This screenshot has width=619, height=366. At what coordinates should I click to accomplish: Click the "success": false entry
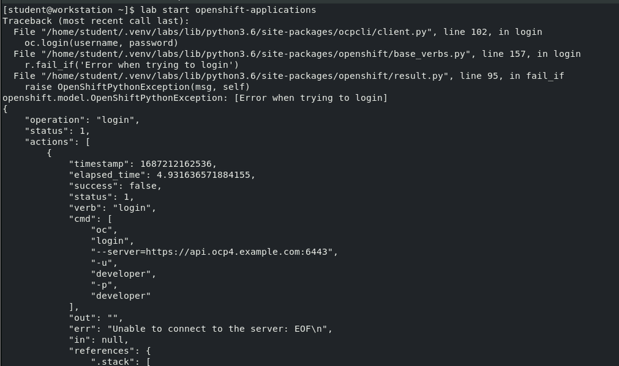point(115,185)
